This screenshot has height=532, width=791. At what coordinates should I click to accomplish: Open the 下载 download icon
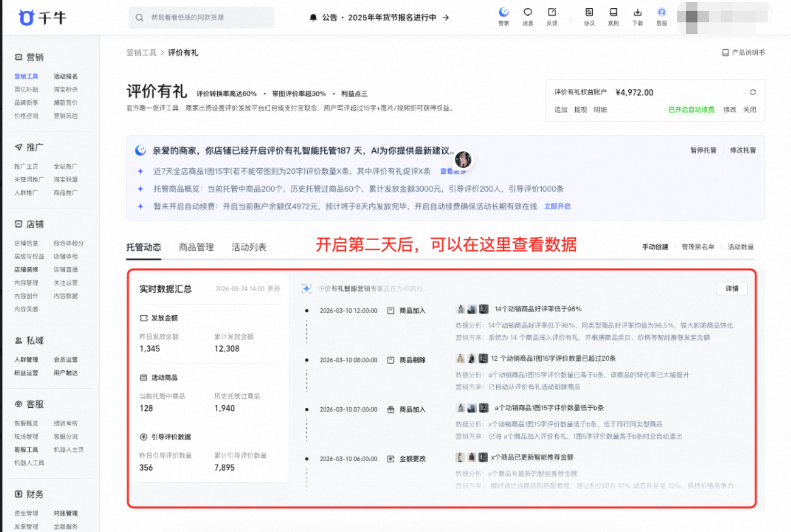coord(638,12)
